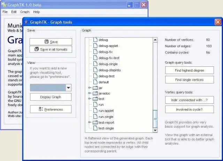Click Indir. connected with ...? button
223x161 pixels.
pyautogui.click(x=190, y=100)
